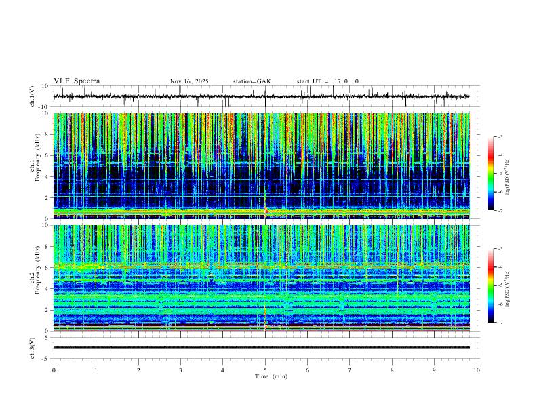Click the ch.2 spectrogram plot

point(261,278)
